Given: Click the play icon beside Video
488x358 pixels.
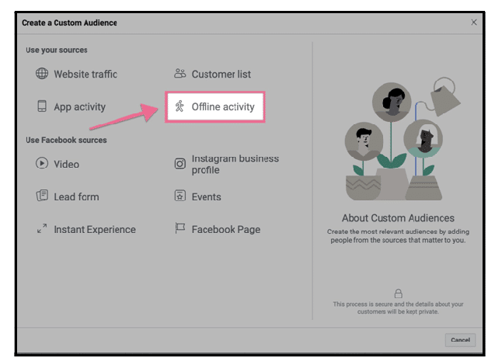Looking at the screenshot, I should coord(42,163).
